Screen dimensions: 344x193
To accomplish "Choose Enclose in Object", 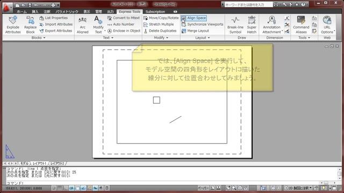I will coord(124,31).
